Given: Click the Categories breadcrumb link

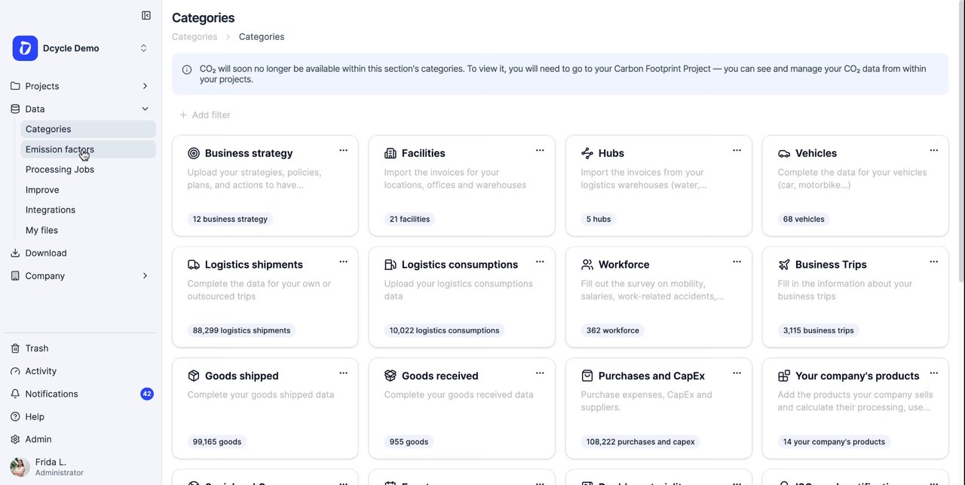Looking at the screenshot, I should pyautogui.click(x=195, y=37).
